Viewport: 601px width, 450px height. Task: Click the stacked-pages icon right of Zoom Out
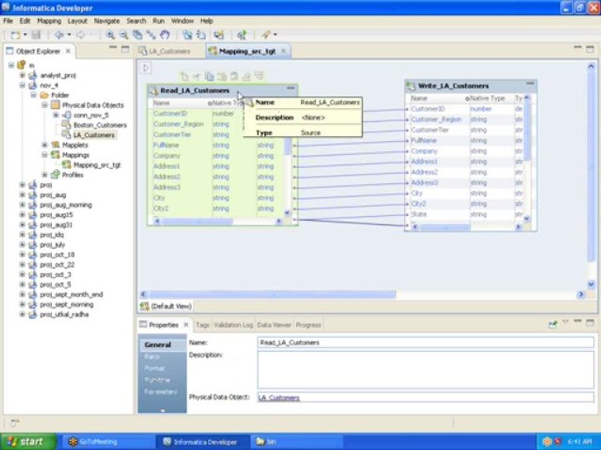pos(137,35)
